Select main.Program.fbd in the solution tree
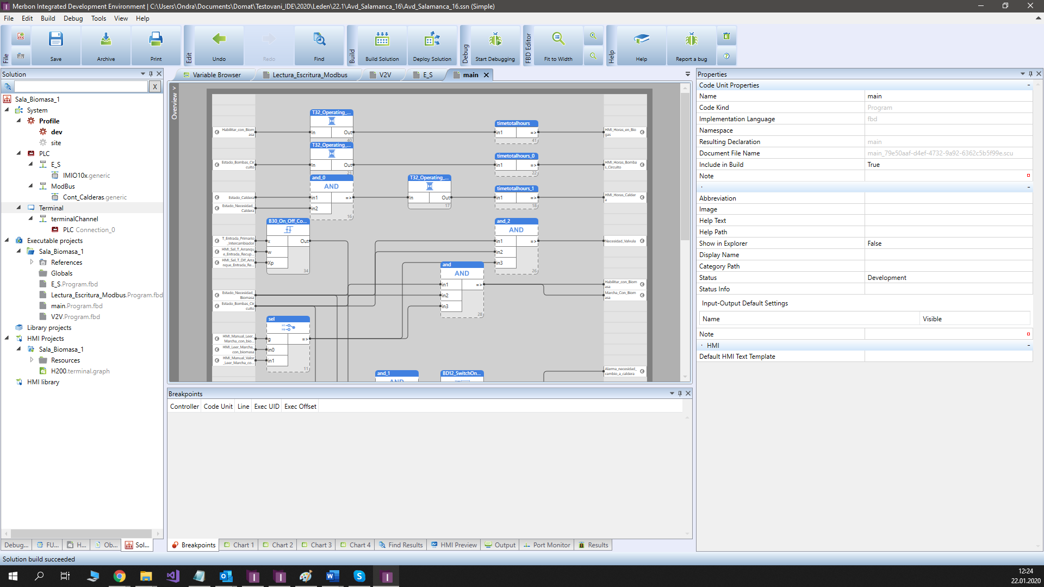 [x=77, y=306]
